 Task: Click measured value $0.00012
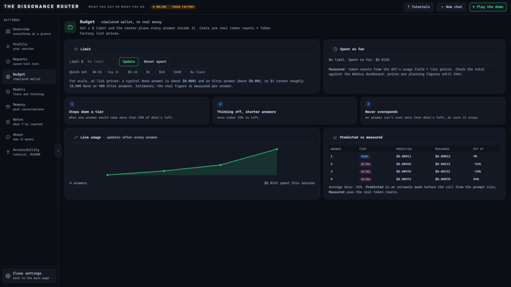click(443, 156)
